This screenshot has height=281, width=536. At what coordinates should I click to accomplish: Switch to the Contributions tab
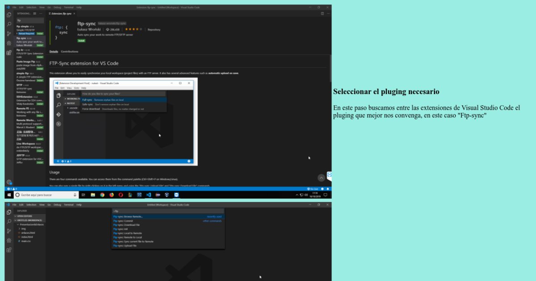pos(70,52)
